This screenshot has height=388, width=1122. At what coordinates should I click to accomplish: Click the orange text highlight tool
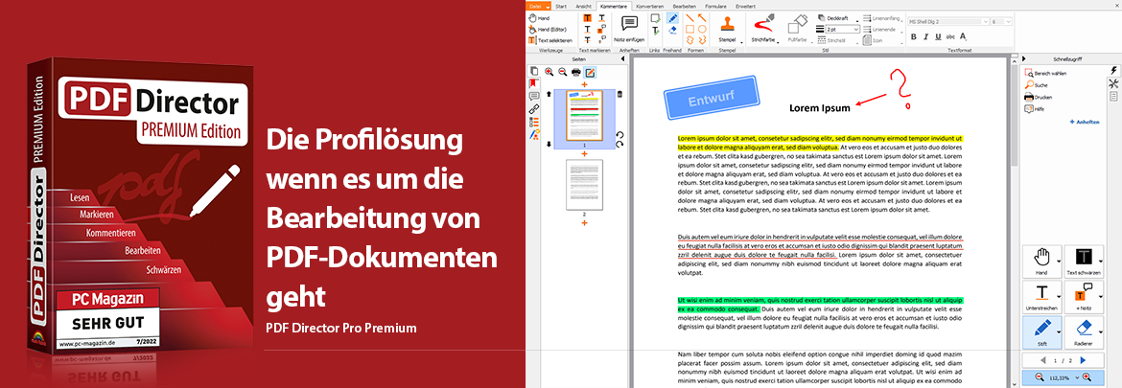(x=588, y=18)
